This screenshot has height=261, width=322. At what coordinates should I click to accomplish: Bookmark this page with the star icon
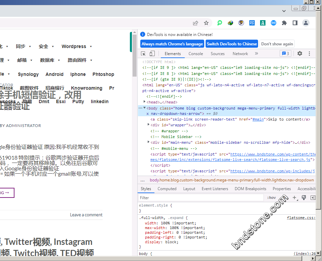pyautogui.click(x=206, y=23)
